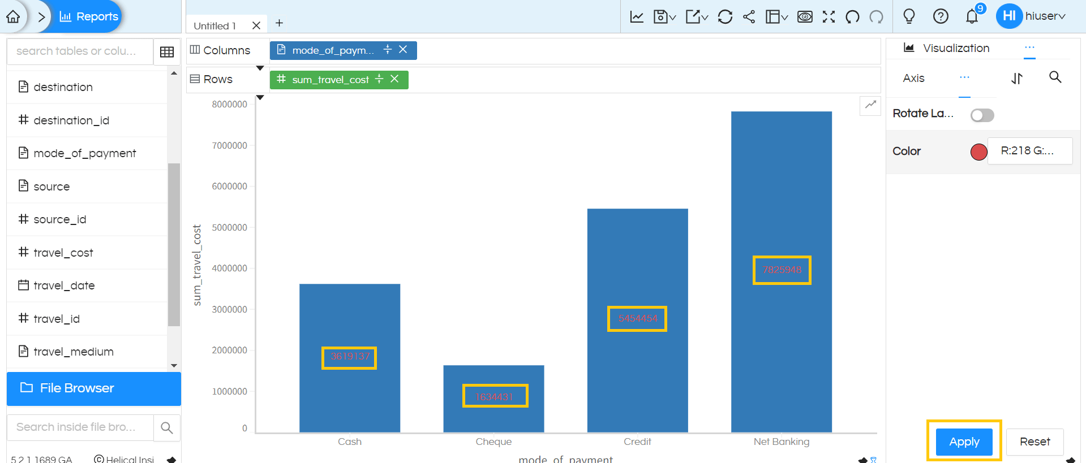Click the file browser search magnifier
1086x463 pixels.
(167, 428)
